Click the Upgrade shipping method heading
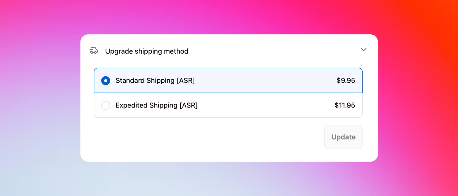 [147, 51]
